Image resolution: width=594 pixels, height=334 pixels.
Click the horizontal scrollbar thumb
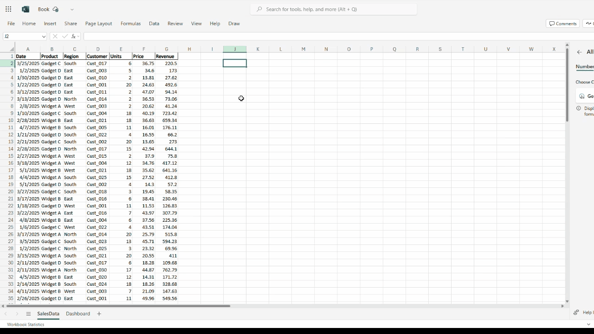pyautogui.click(x=118, y=306)
